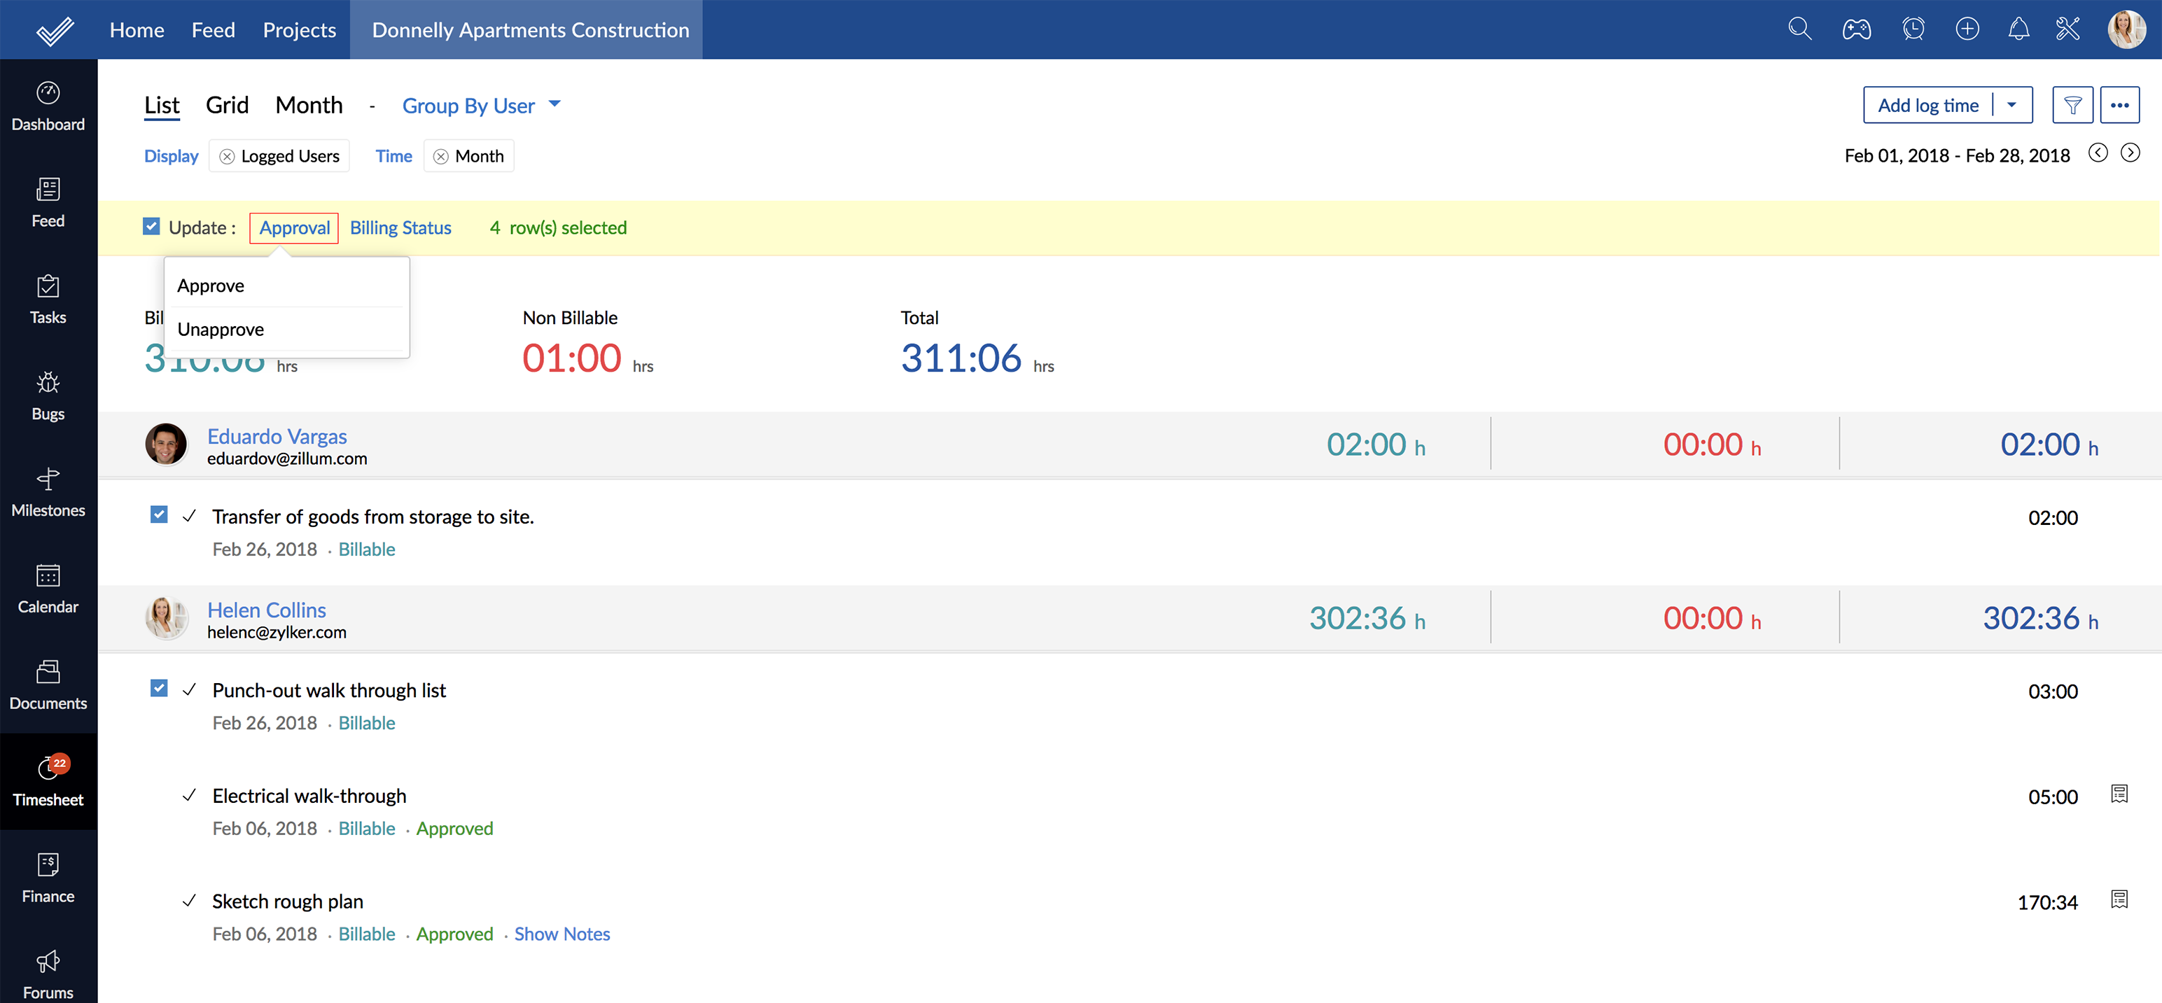Uncheck the Update select-all checkbox
The width and height of the screenshot is (2162, 1003).
(151, 227)
